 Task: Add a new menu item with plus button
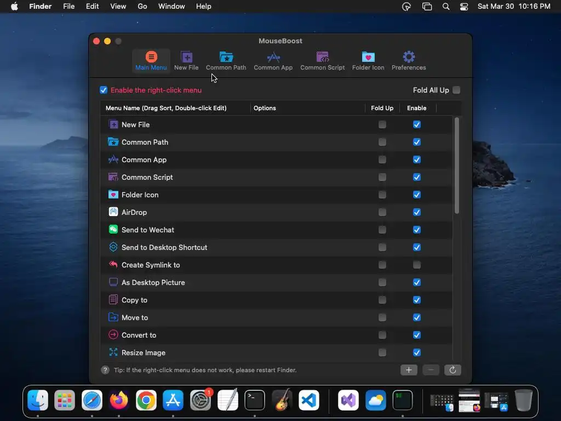[x=409, y=370]
